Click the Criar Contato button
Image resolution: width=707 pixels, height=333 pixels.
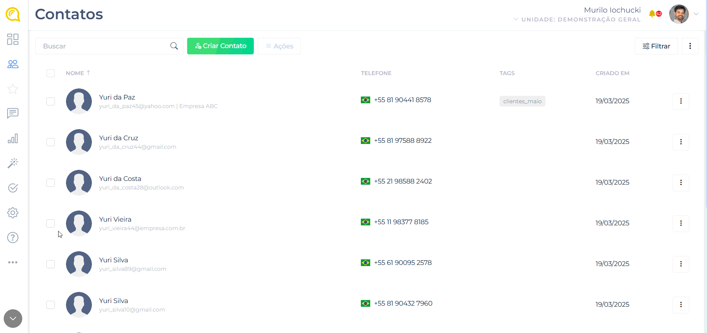(x=220, y=46)
